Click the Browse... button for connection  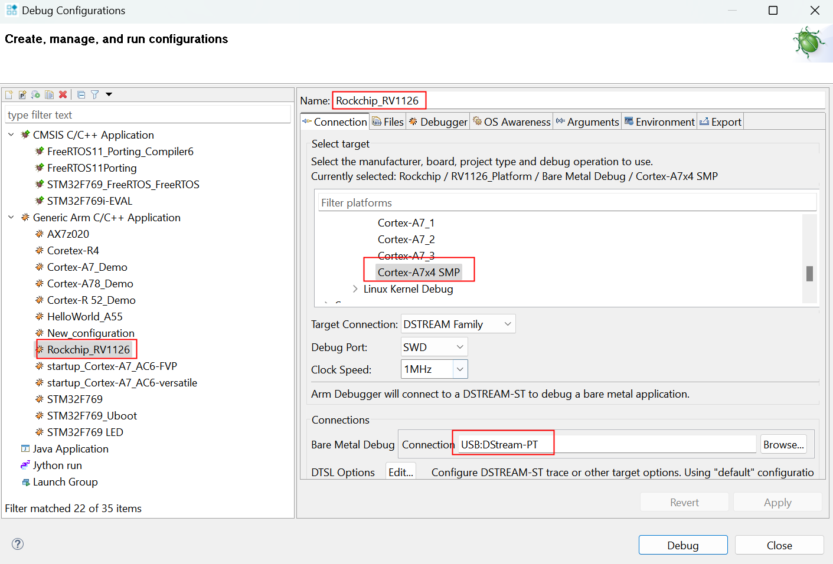click(x=783, y=445)
